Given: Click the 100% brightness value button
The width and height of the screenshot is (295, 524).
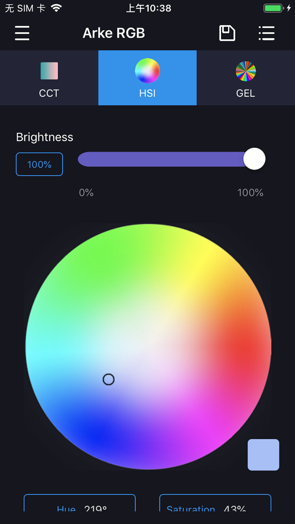Looking at the screenshot, I should tap(39, 164).
